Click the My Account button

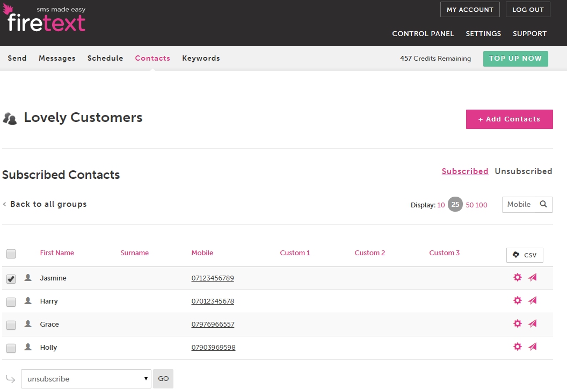point(470,10)
